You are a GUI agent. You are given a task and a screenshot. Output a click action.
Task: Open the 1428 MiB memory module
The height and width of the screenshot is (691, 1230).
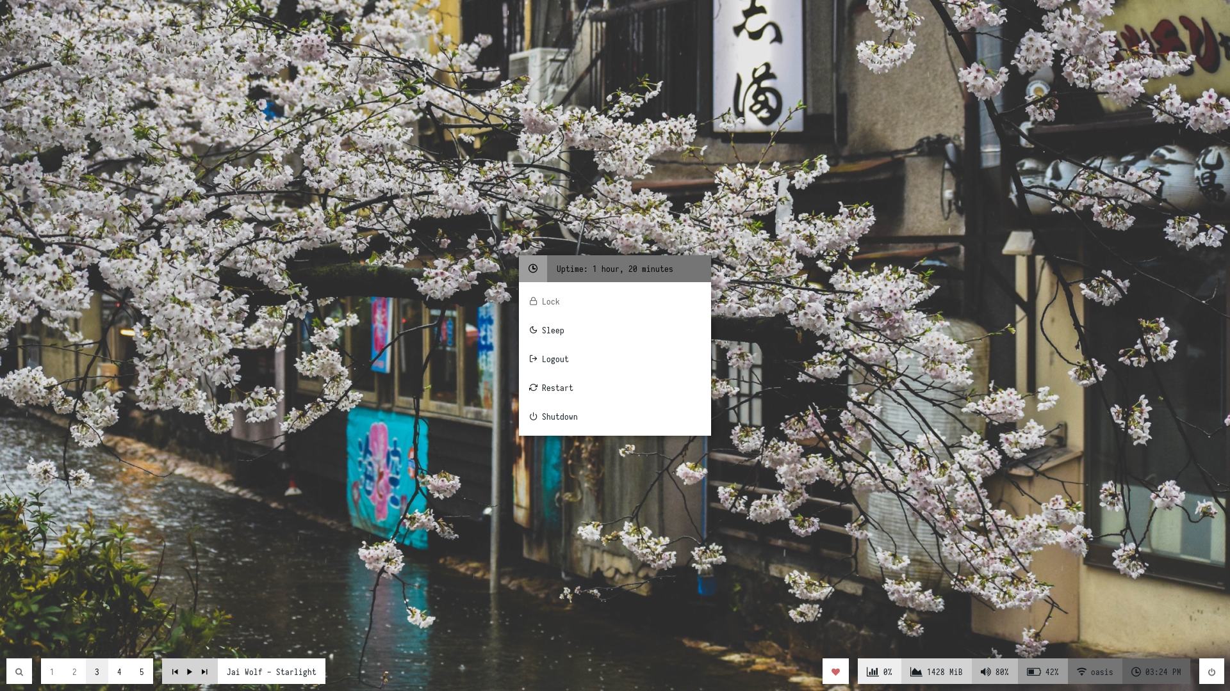(936, 672)
